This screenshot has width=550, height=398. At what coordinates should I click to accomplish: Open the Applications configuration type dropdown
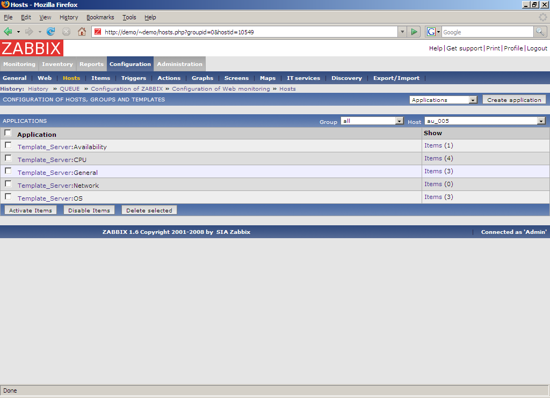pyautogui.click(x=443, y=100)
